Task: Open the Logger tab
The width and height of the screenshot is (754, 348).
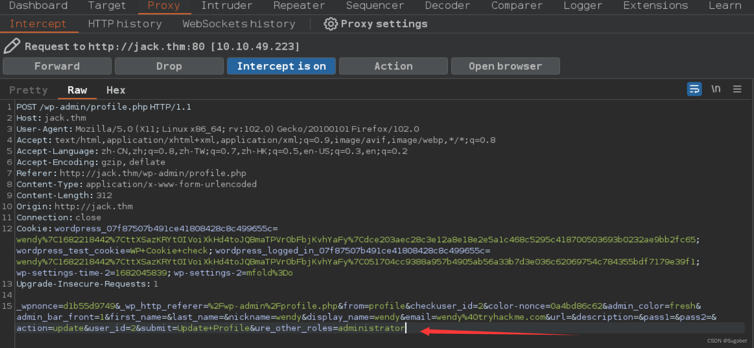Action: tap(583, 5)
